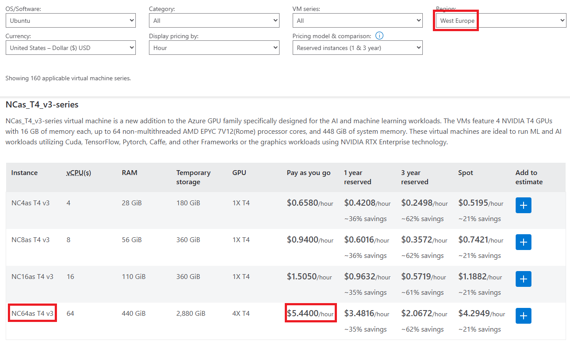
Task: Click the $0.3572/hour 3 year reserved price
Action: pos(424,240)
